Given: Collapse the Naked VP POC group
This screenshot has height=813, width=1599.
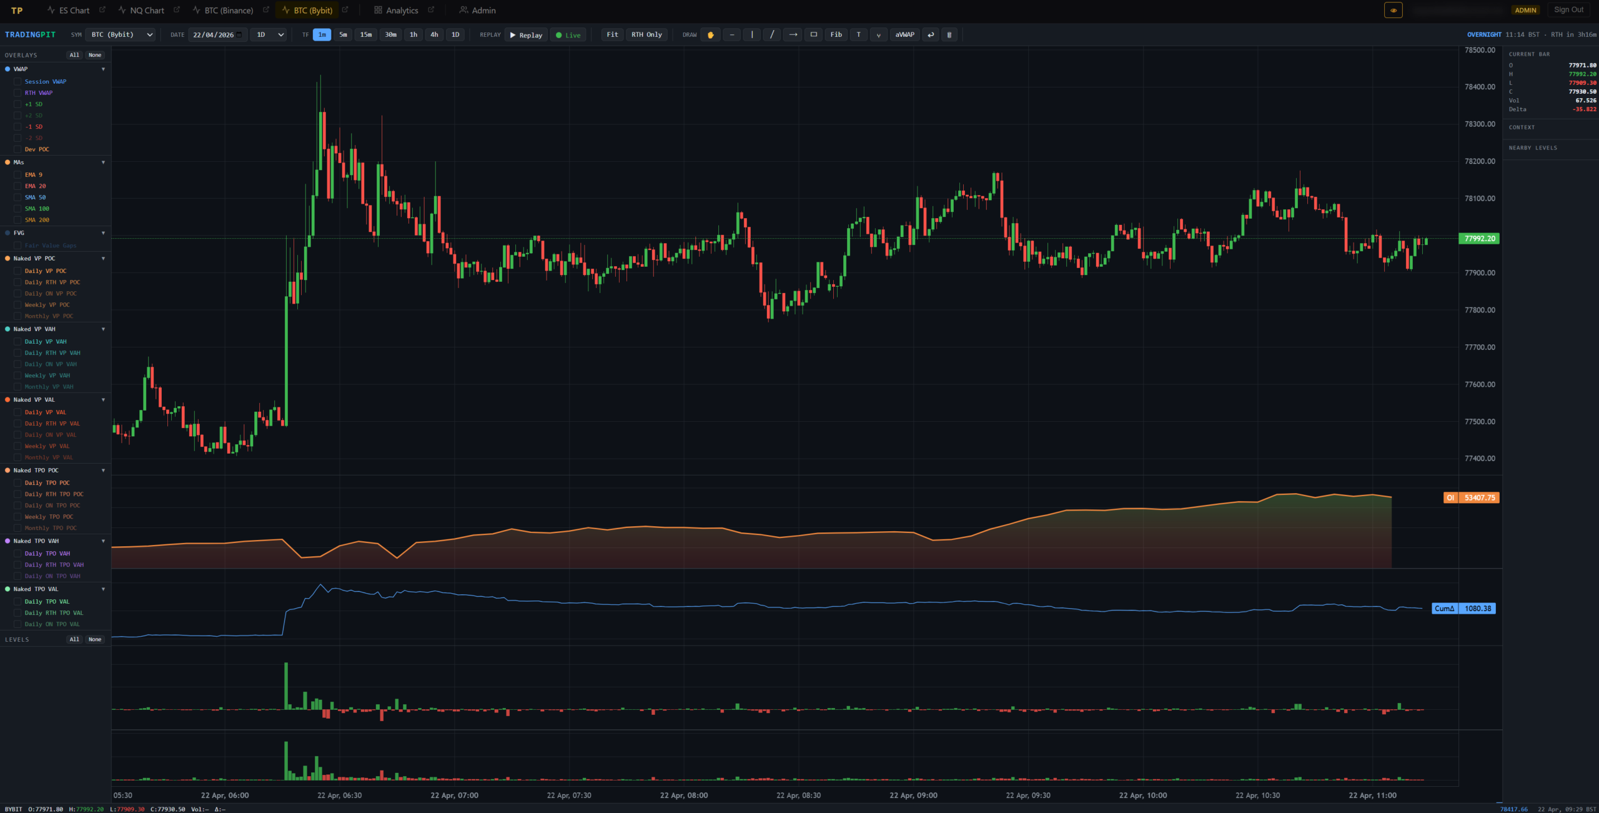Looking at the screenshot, I should click(103, 259).
